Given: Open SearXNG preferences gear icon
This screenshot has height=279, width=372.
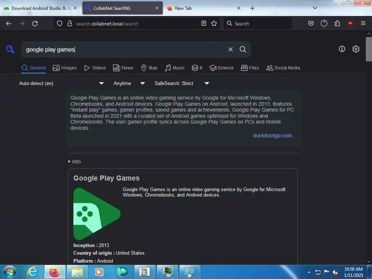Looking at the screenshot, I should (x=356, y=49).
